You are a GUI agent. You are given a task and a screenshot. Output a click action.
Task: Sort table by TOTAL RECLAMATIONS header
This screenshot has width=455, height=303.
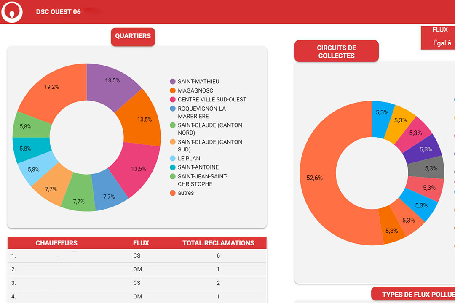click(218, 243)
